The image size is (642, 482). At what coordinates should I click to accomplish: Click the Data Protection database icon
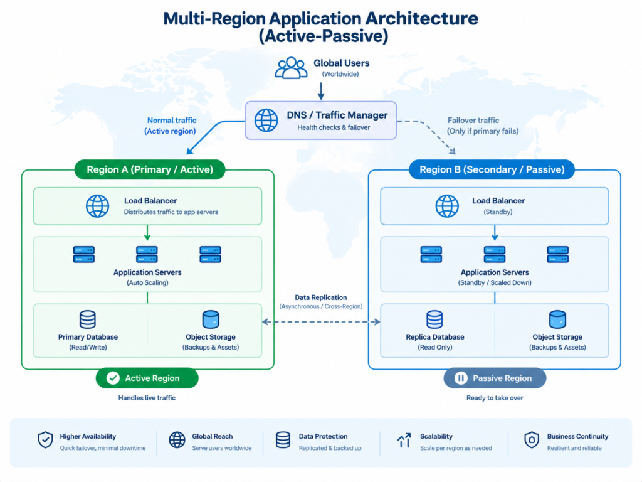tap(283, 440)
